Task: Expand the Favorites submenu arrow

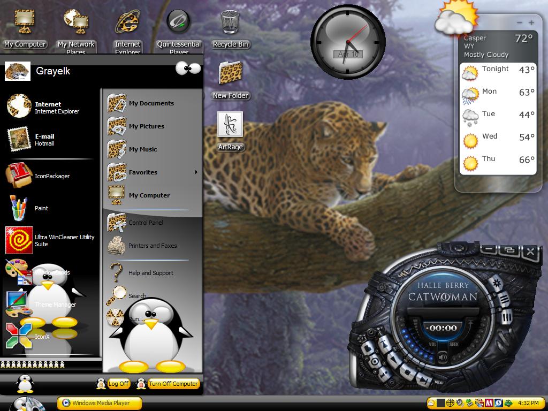Action: point(196,172)
